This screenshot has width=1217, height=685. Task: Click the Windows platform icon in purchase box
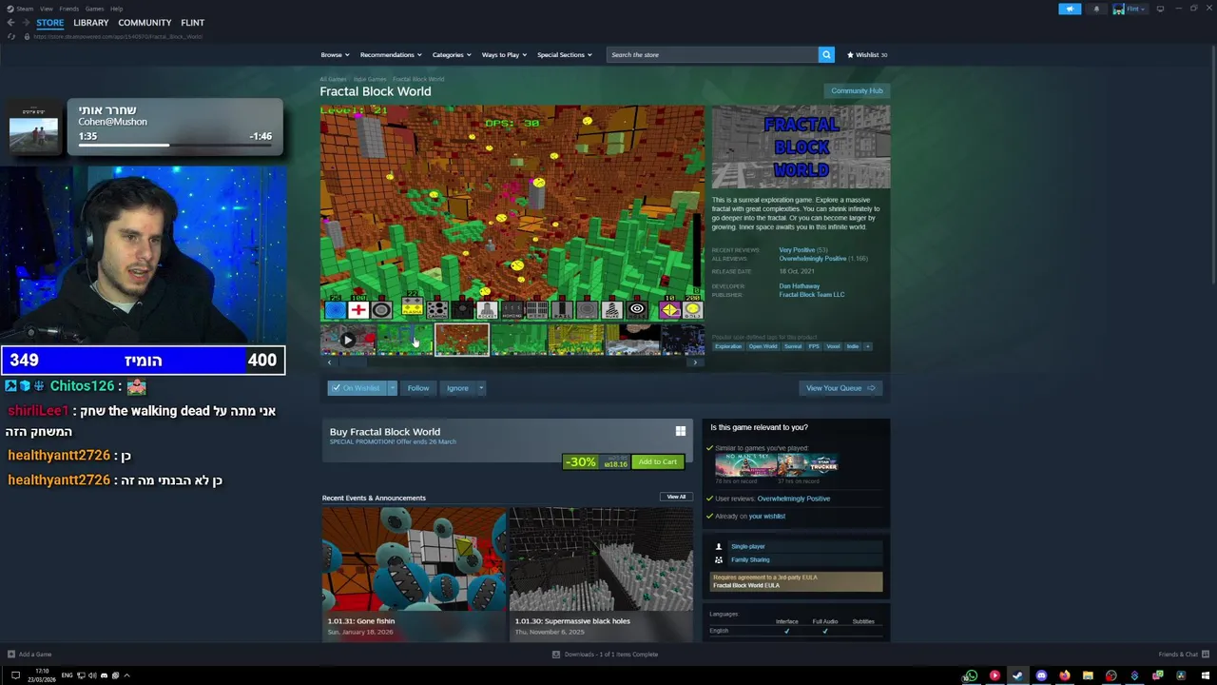point(681,431)
